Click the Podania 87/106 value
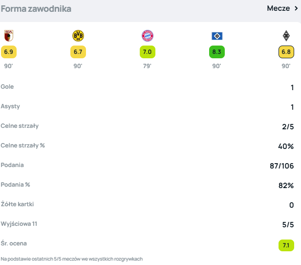Viewport: 301px width, 265px height. tap(281, 166)
